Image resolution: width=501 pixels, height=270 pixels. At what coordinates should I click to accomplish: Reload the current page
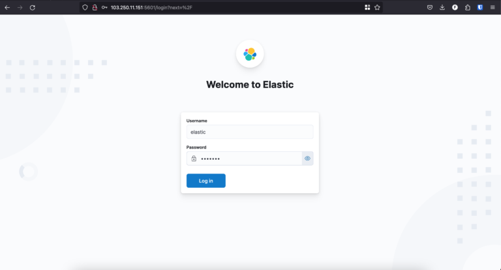point(32,7)
